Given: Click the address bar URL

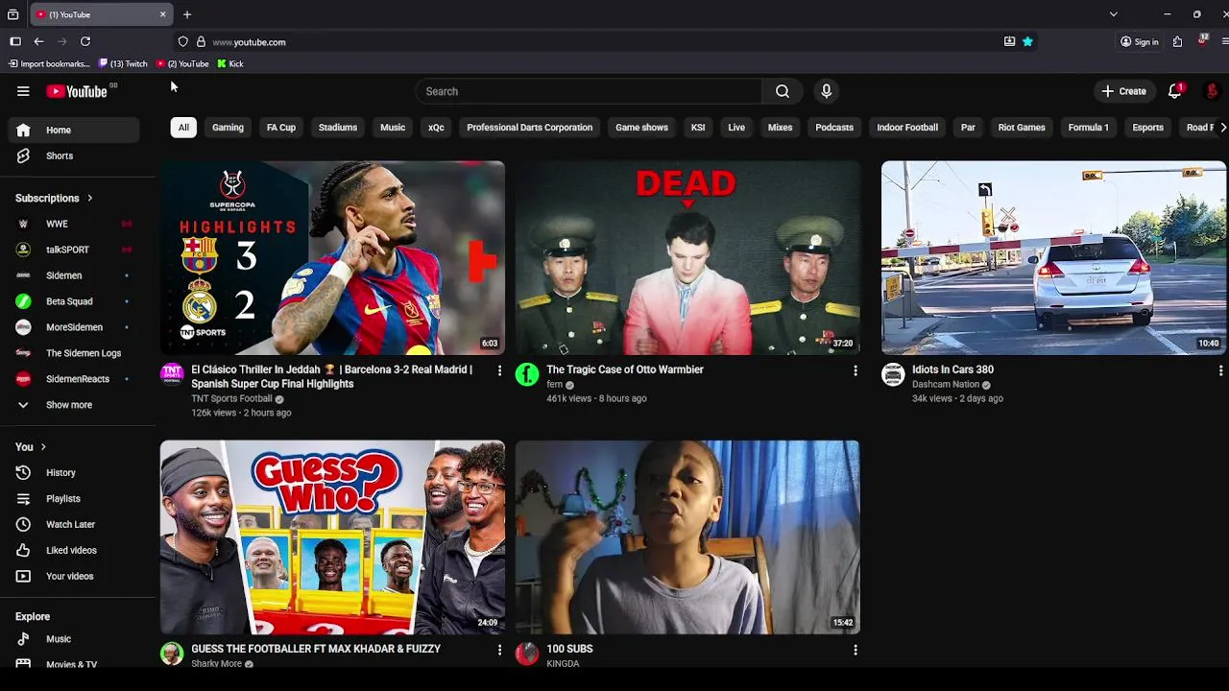Looking at the screenshot, I should pos(249,42).
